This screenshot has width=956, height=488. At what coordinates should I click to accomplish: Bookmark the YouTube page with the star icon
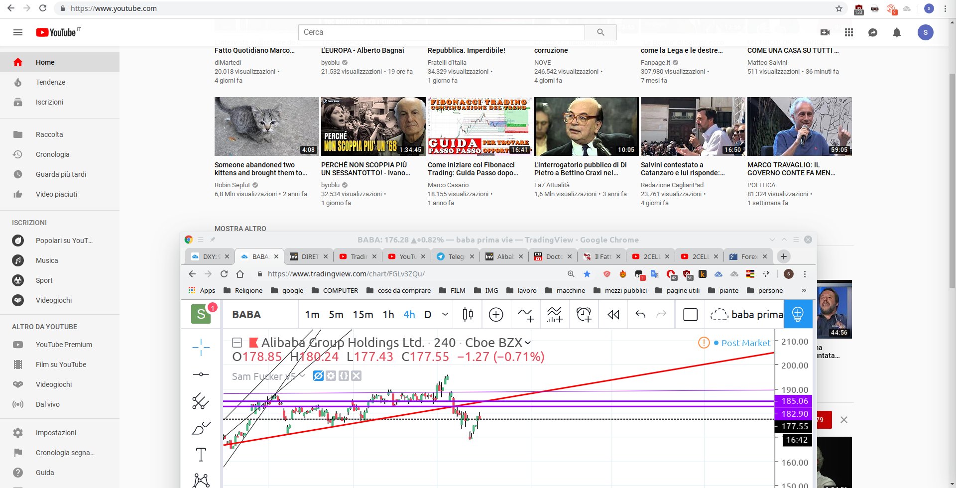(x=839, y=8)
